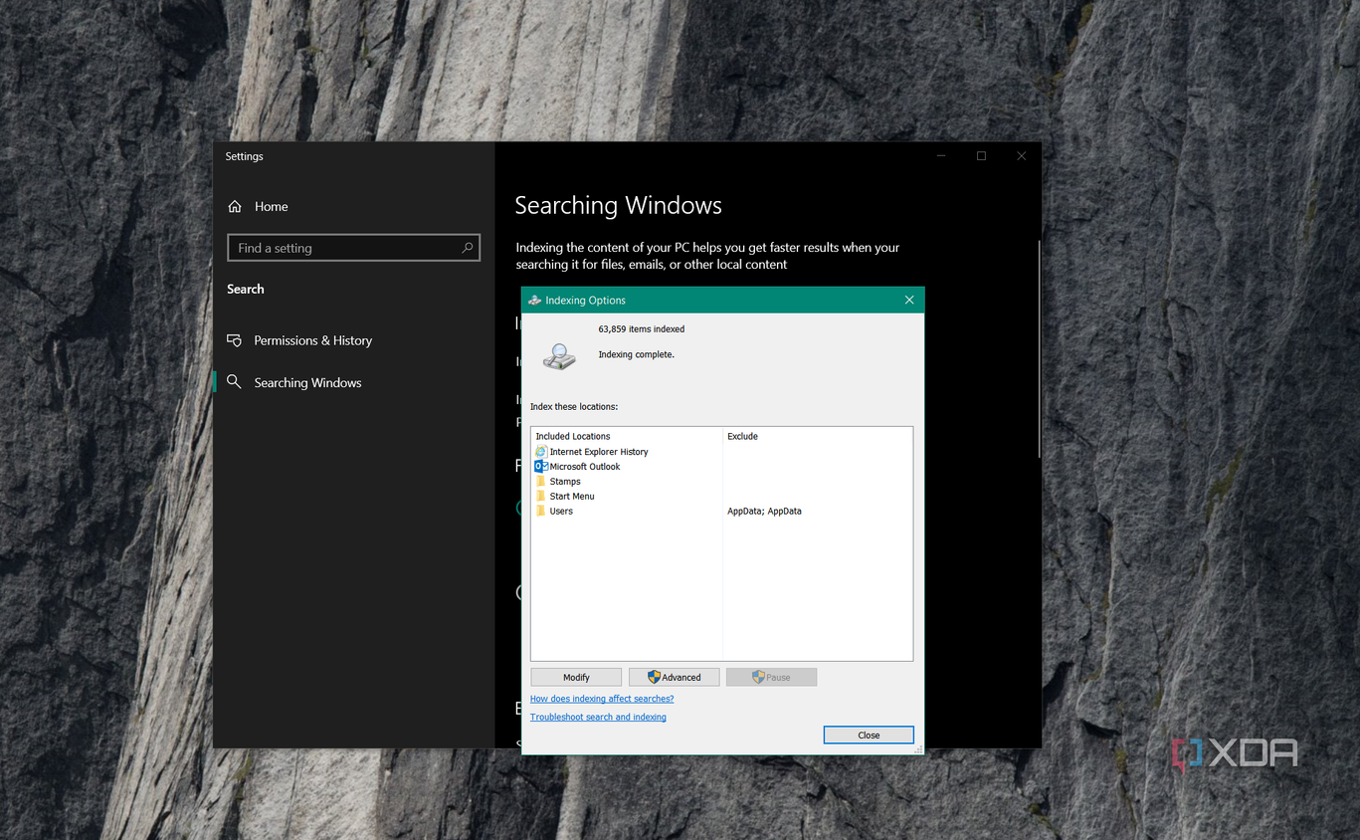This screenshot has height=840, width=1360.
Task: Click 'AppData; AppData' in Exclude column
Action: click(x=764, y=512)
